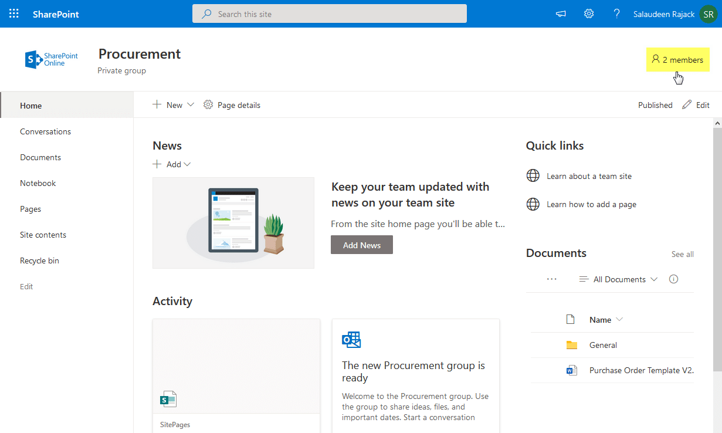Open the feedback megaphone icon
Image resolution: width=722 pixels, height=433 pixels.
560,13
